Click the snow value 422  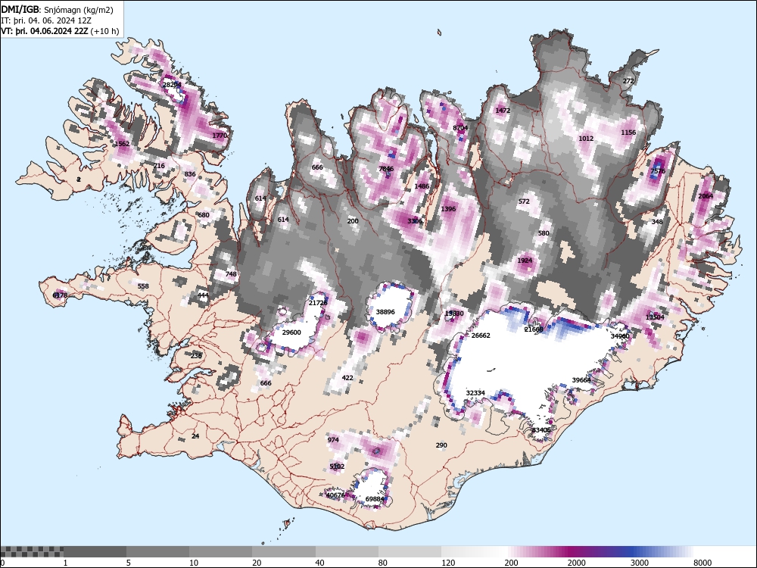347,378
